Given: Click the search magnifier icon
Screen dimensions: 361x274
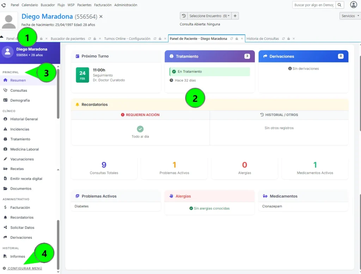Looking at the screenshot, I should (x=339, y=5).
